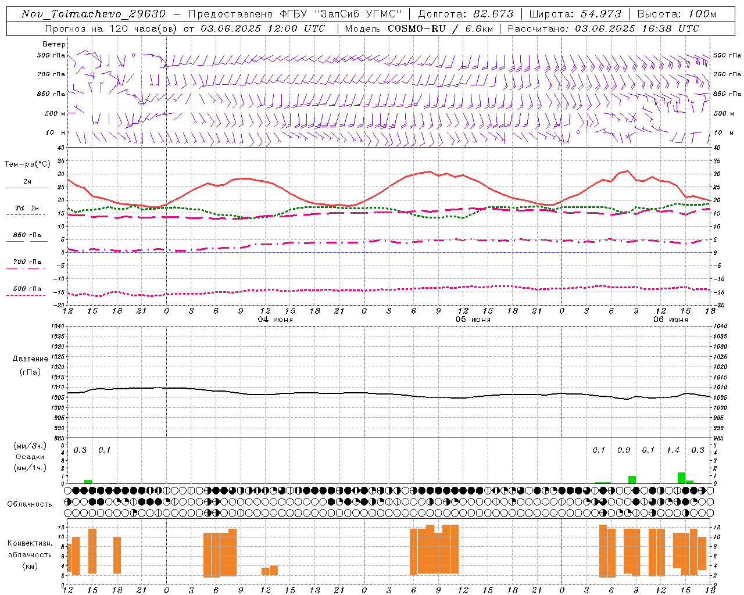Click the 500 гПа temperature legend entry
744x595 pixels.
point(27,289)
